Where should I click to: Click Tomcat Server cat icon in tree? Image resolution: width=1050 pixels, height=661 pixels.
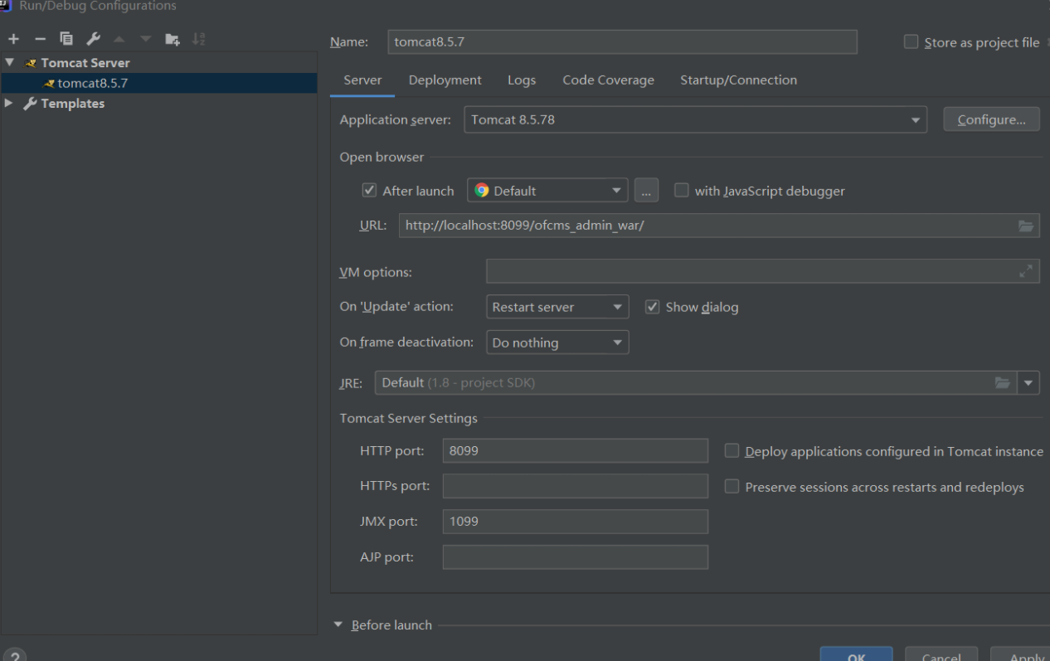(32, 63)
